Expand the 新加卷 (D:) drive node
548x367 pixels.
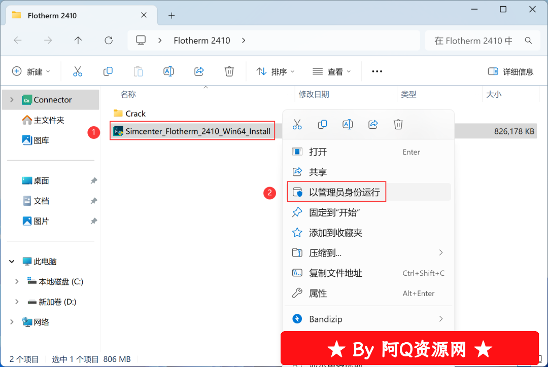click(17, 302)
